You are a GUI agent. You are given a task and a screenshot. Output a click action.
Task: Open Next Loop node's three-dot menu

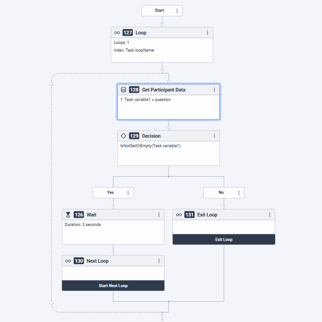[x=159, y=261]
